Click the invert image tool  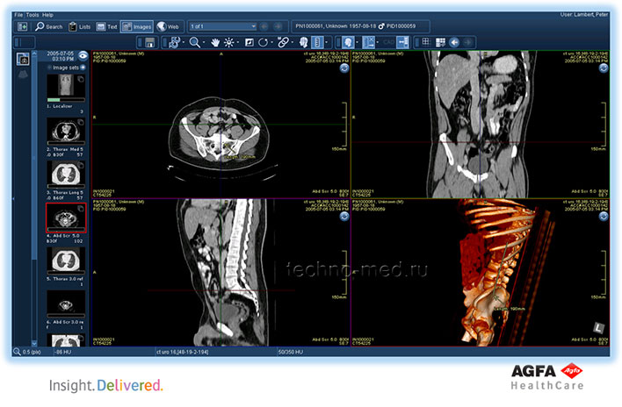click(x=249, y=42)
